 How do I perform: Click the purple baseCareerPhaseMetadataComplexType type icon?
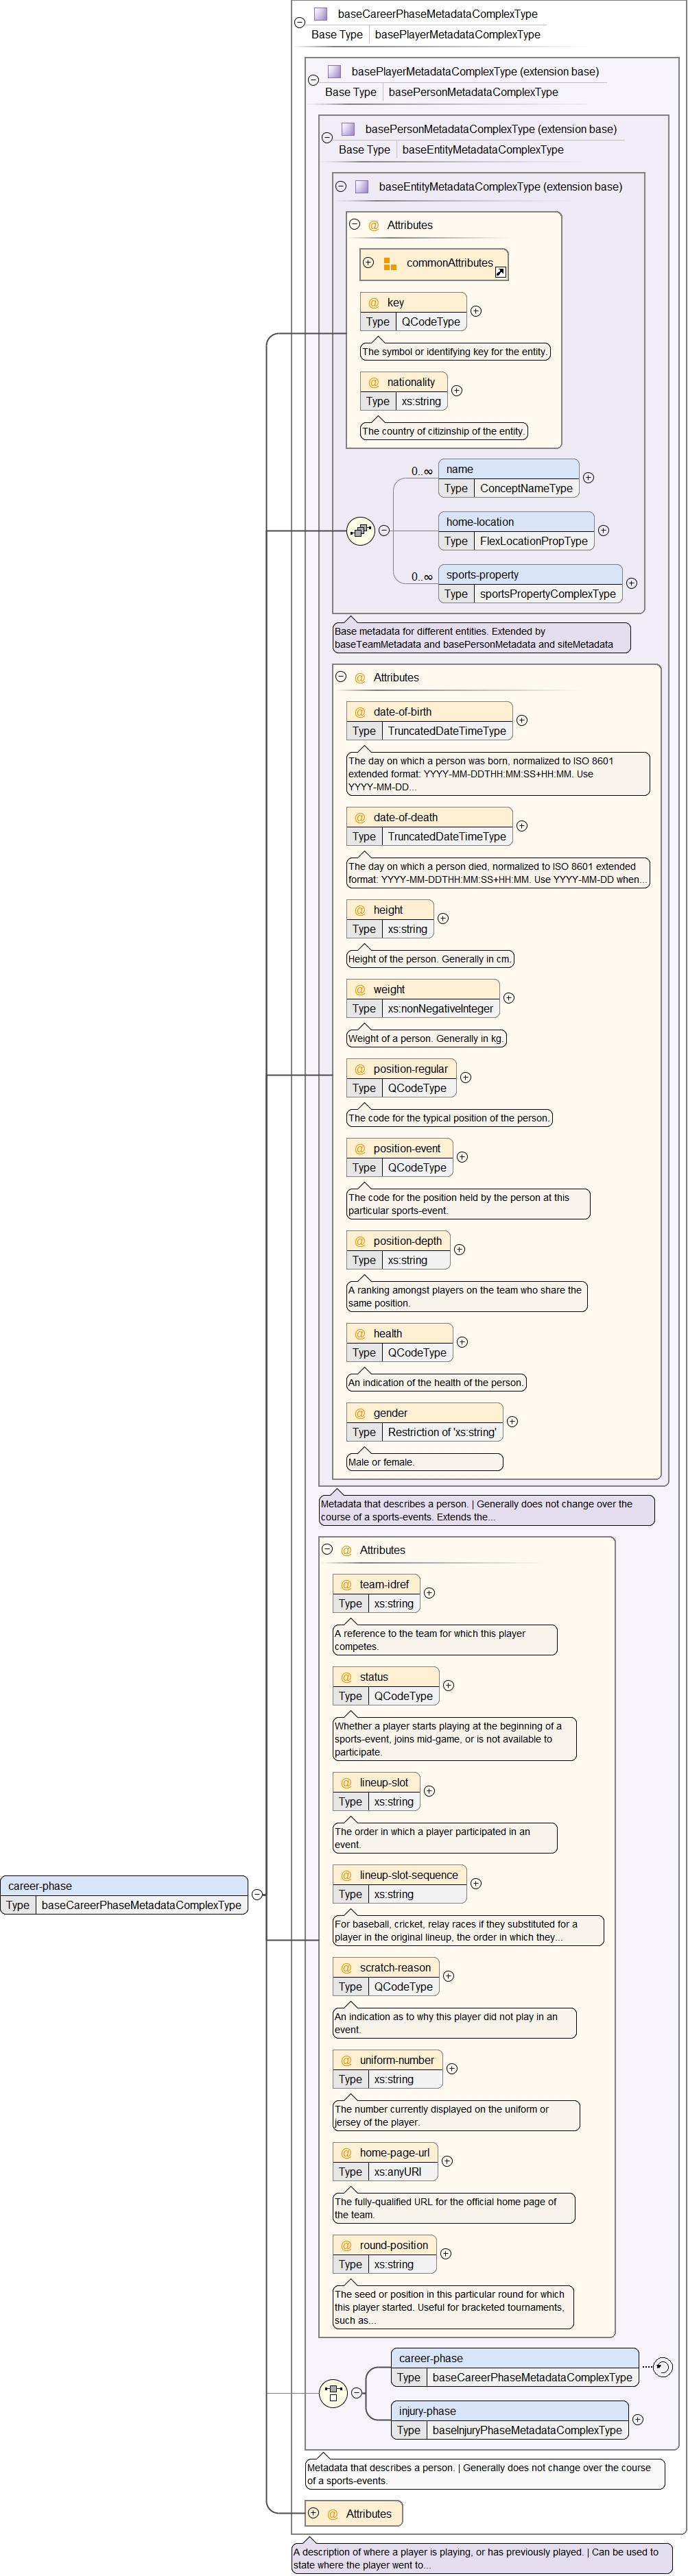click(321, 14)
